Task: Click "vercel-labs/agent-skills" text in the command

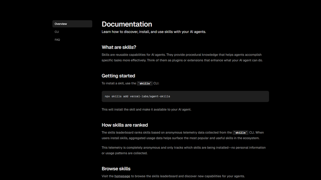Action: tap(150, 96)
